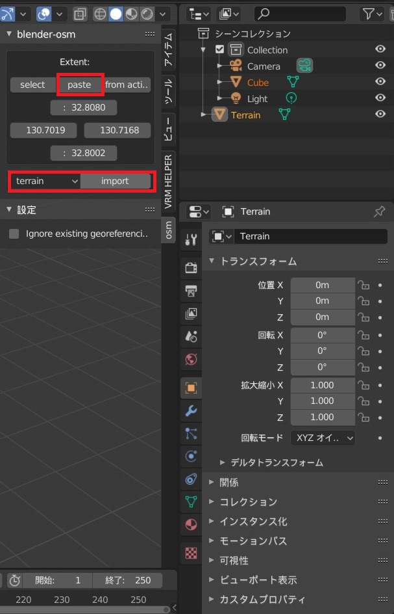This screenshot has width=394, height=614.
Task: Hide the Collection in viewport
Action: pyautogui.click(x=380, y=49)
